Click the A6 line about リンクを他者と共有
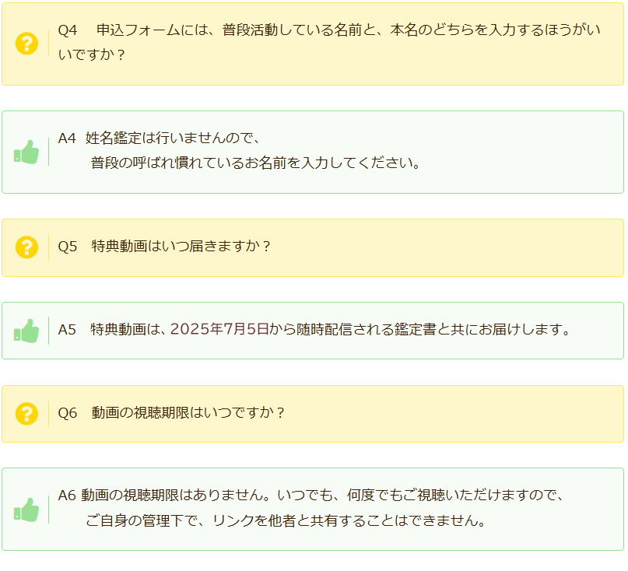This screenshot has height=571, width=628. (x=286, y=520)
